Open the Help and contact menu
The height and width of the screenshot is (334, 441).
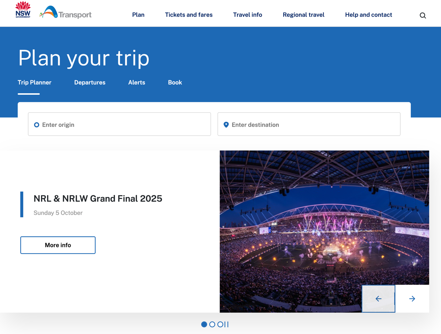pos(368,15)
